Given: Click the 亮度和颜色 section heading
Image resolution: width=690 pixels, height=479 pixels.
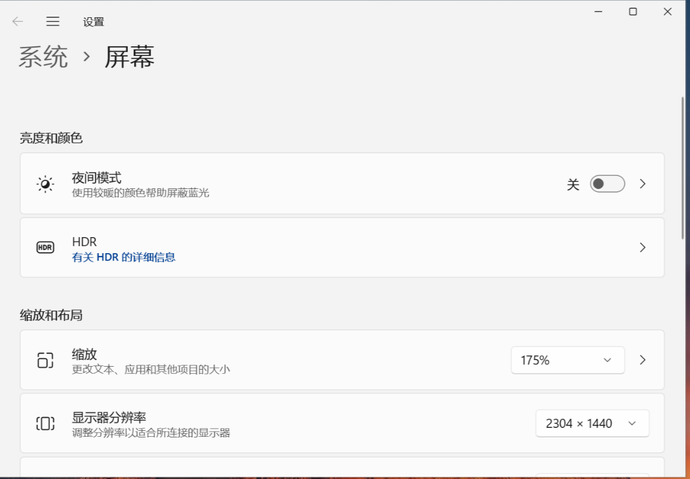Looking at the screenshot, I should tap(51, 138).
